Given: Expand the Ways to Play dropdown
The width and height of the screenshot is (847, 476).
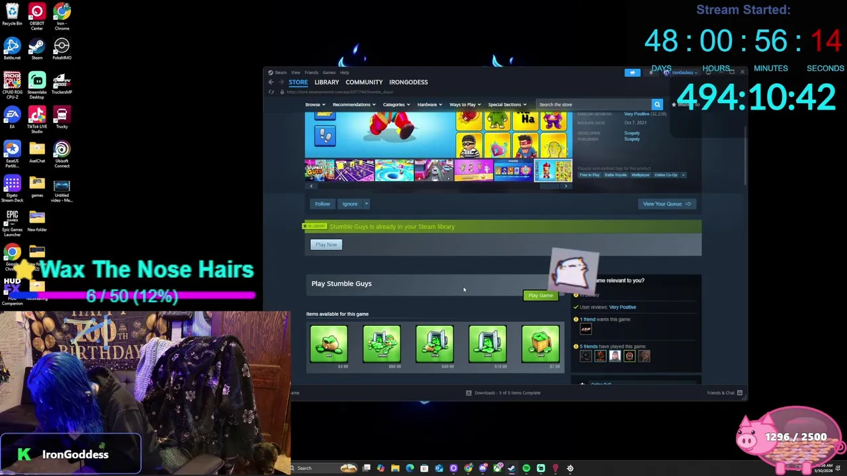Looking at the screenshot, I should (465, 104).
